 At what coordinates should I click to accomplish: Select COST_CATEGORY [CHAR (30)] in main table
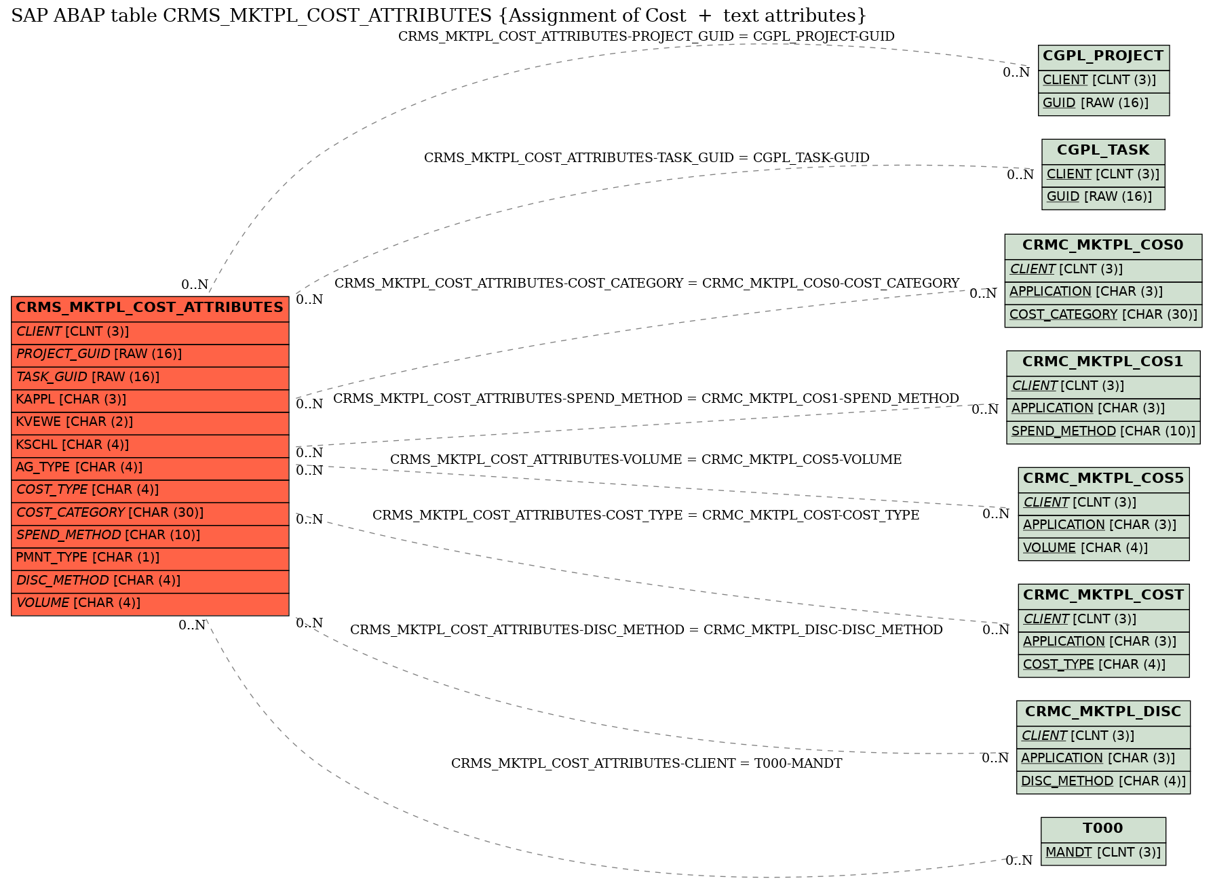(x=150, y=513)
